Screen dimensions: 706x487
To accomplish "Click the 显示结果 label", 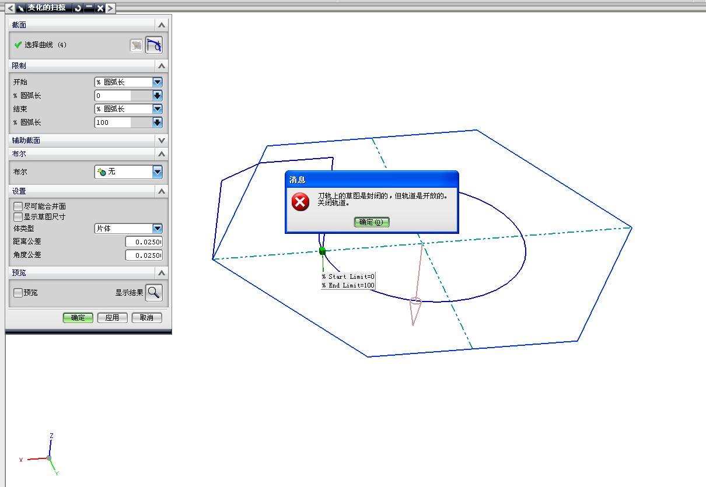I will click(129, 293).
